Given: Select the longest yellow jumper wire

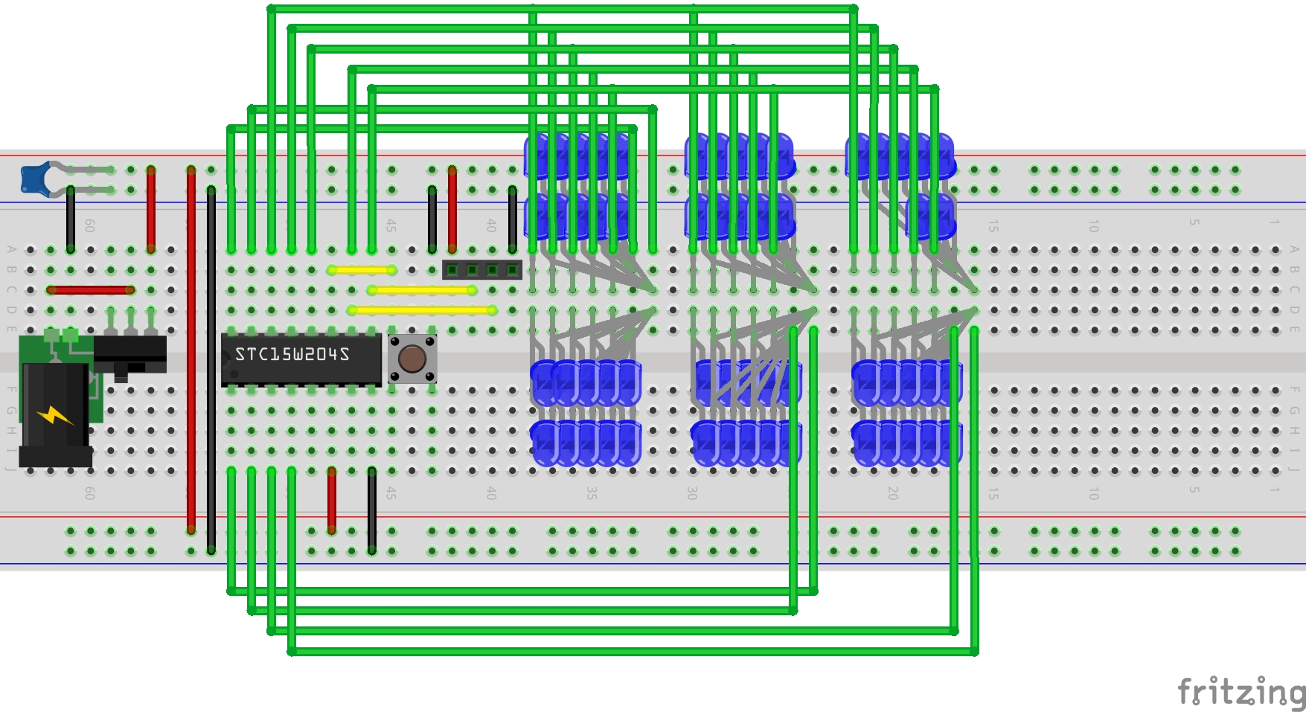Looking at the screenshot, I should [x=421, y=310].
